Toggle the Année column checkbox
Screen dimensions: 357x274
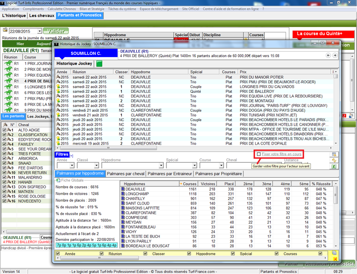coord(58,254)
